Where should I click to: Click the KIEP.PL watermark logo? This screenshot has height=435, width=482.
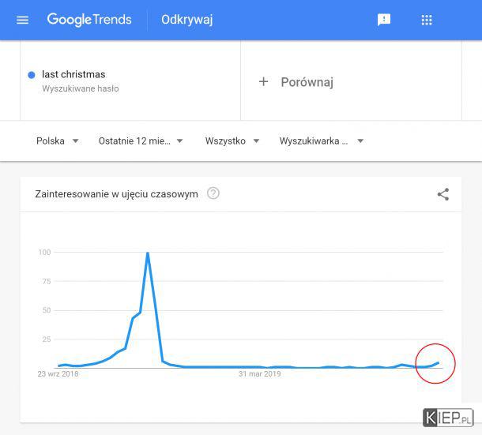[x=448, y=418]
